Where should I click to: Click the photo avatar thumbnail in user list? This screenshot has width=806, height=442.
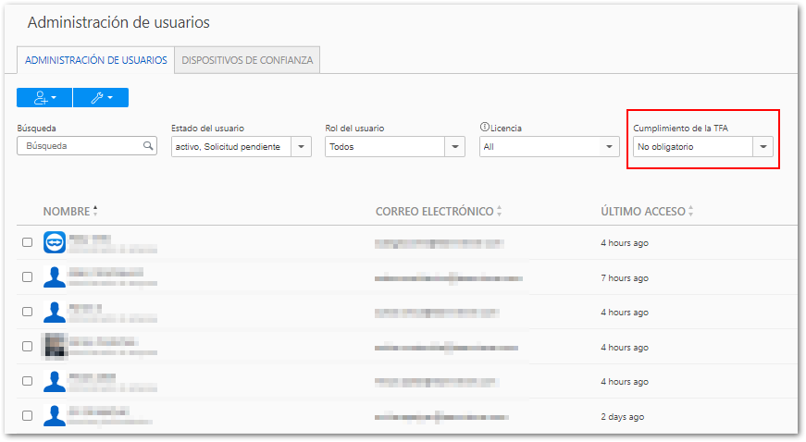tap(55, 347)
